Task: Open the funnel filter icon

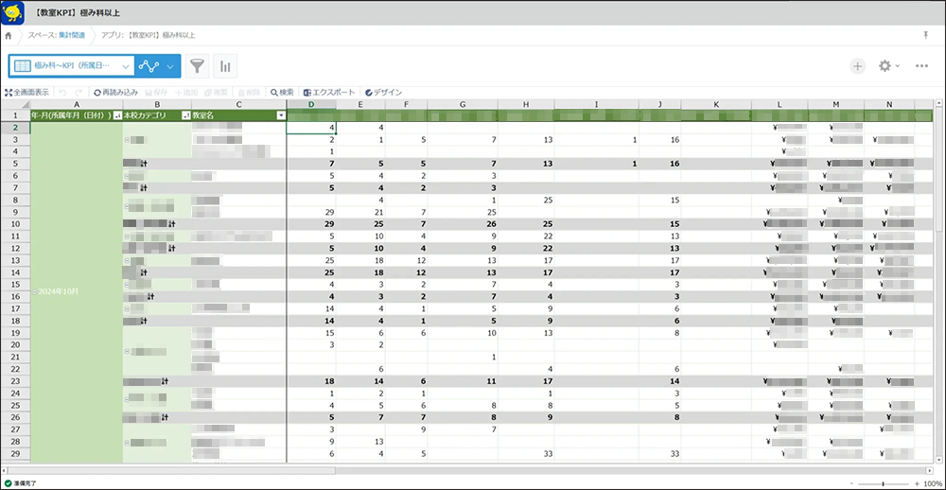Action: click(198, 66)
